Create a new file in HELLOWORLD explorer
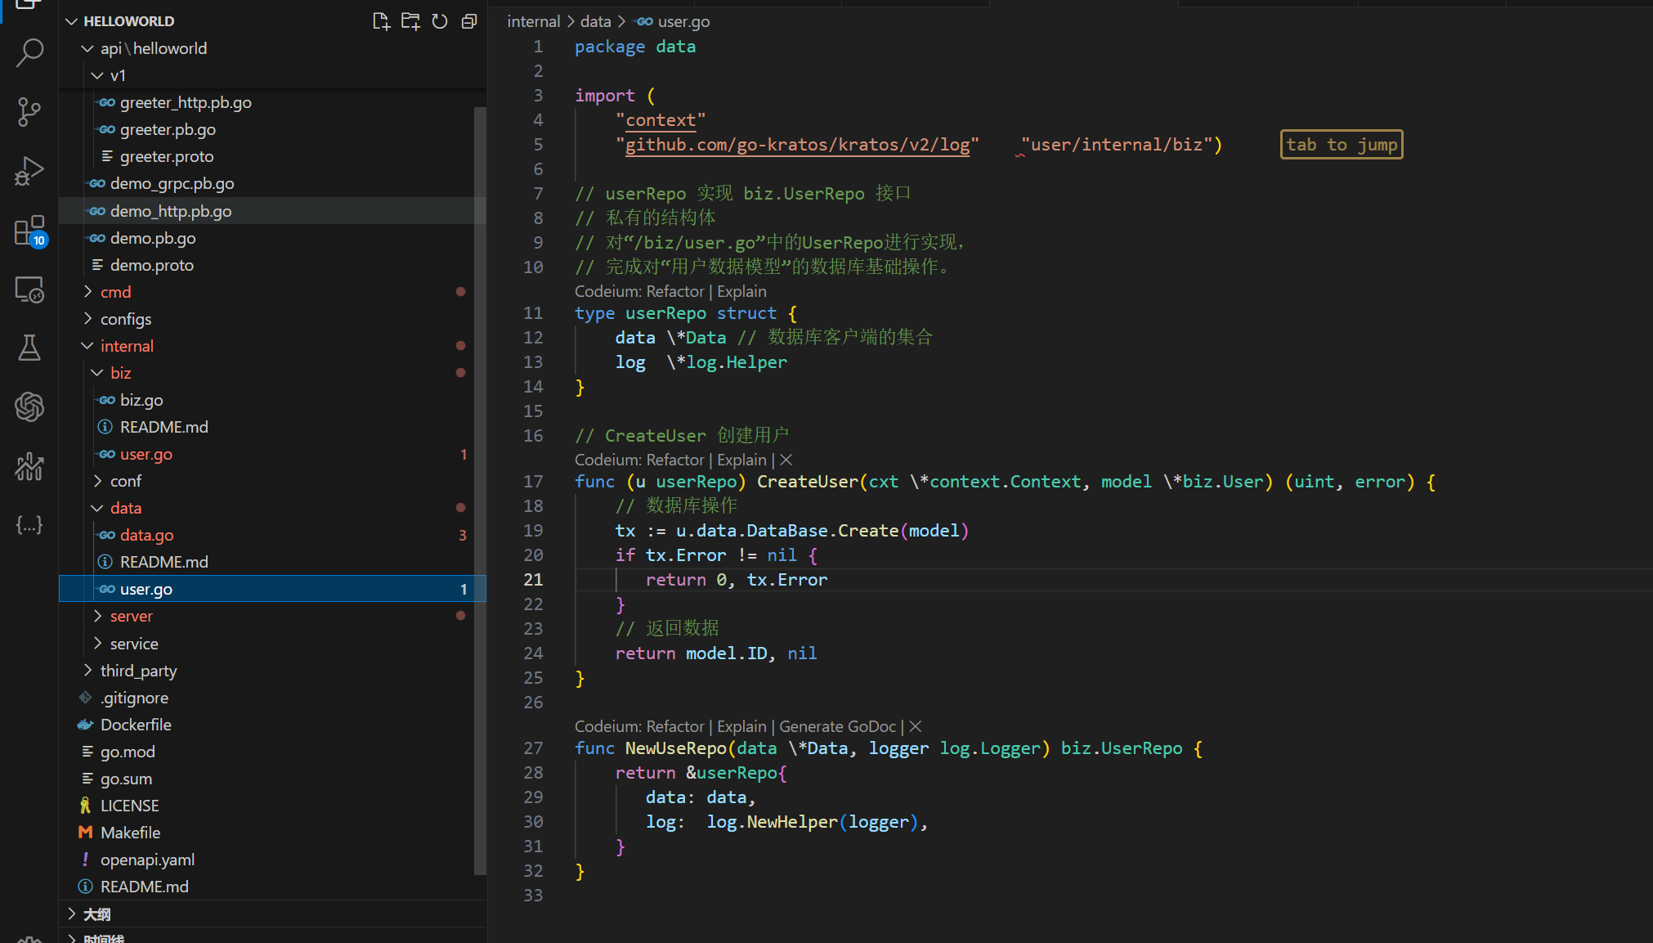1653x943 pixels. pyautogui.click(x=381, y=21)
